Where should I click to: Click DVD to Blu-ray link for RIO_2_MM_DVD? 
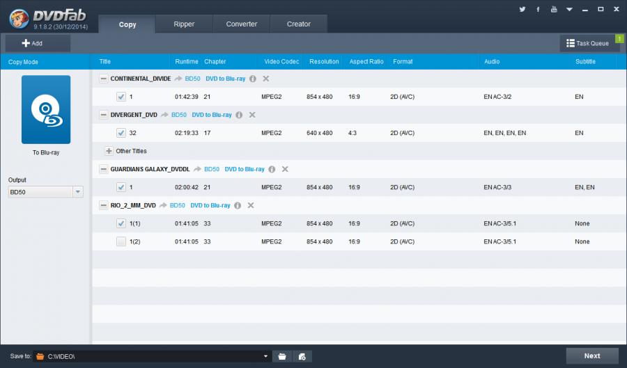210,205
